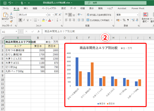Click 折り返して全体を表示する wrap text button
The image size is (154, 111).
[x=99, y=15]
